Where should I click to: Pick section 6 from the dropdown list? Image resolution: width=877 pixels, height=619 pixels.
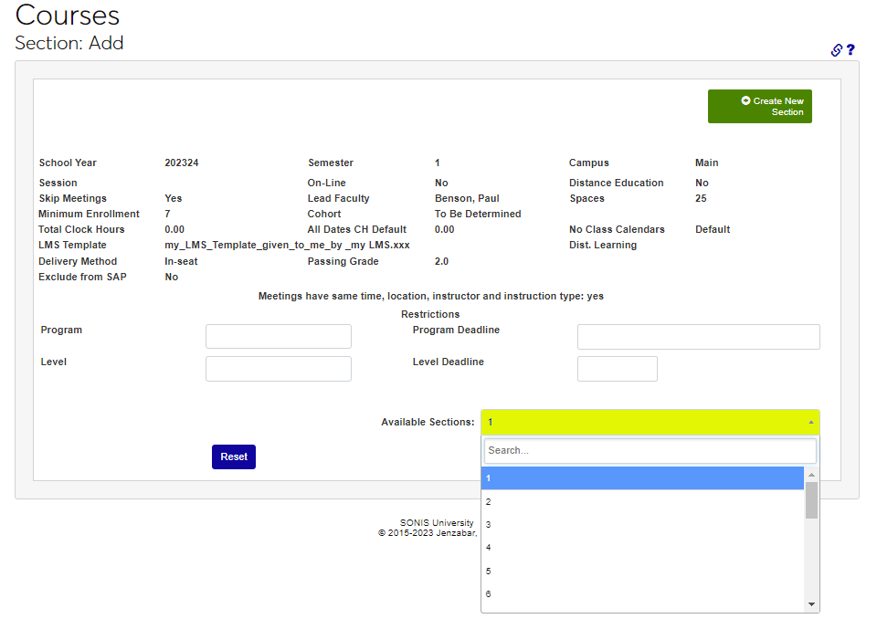tap(642, 593)
